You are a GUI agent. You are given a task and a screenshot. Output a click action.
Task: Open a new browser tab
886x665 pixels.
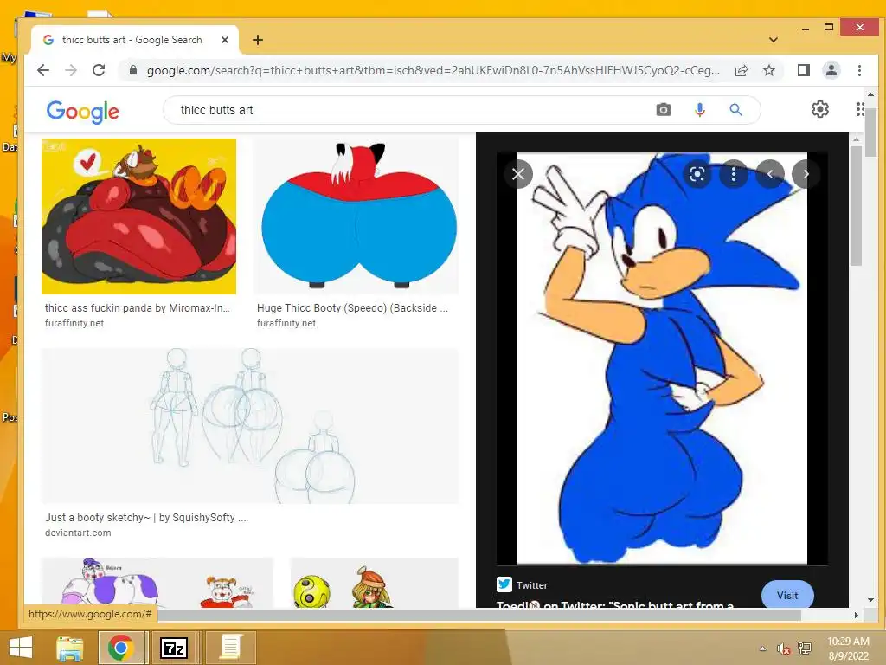coord(258,40)
